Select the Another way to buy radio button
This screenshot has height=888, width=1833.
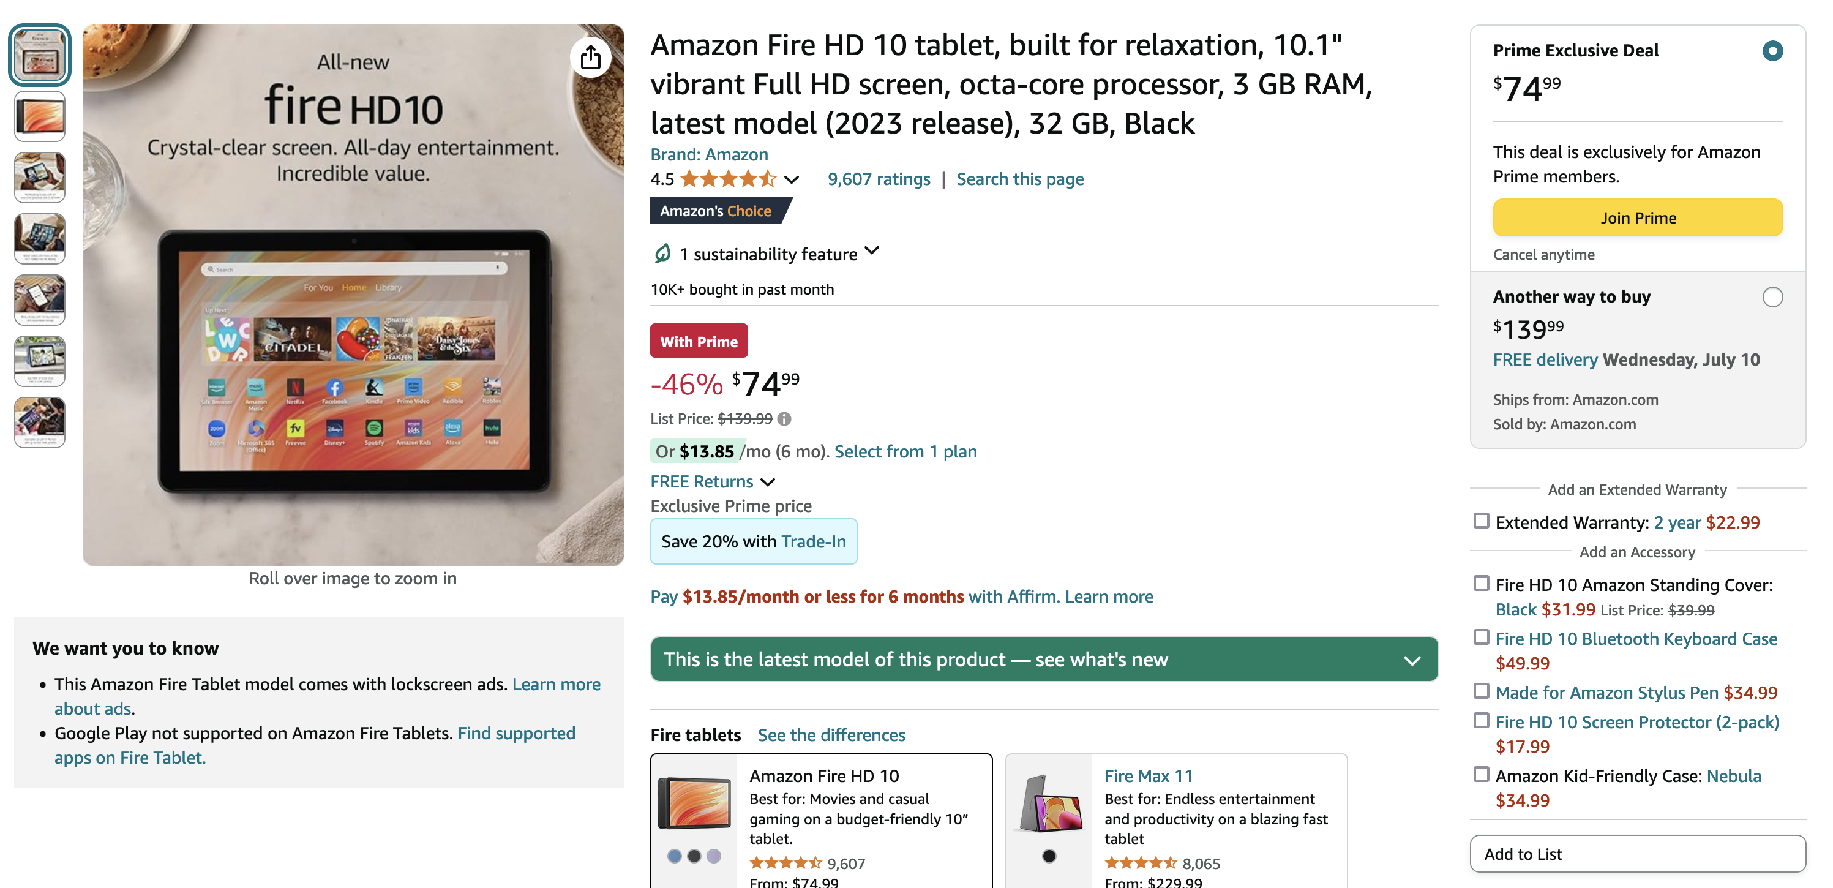click(1772, 298)
